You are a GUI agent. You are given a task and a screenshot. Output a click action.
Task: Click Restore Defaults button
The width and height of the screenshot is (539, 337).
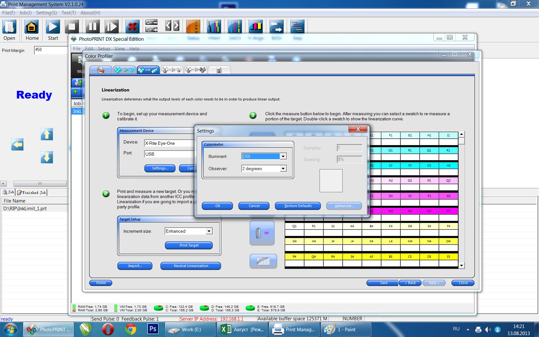(x=298, y=206)
